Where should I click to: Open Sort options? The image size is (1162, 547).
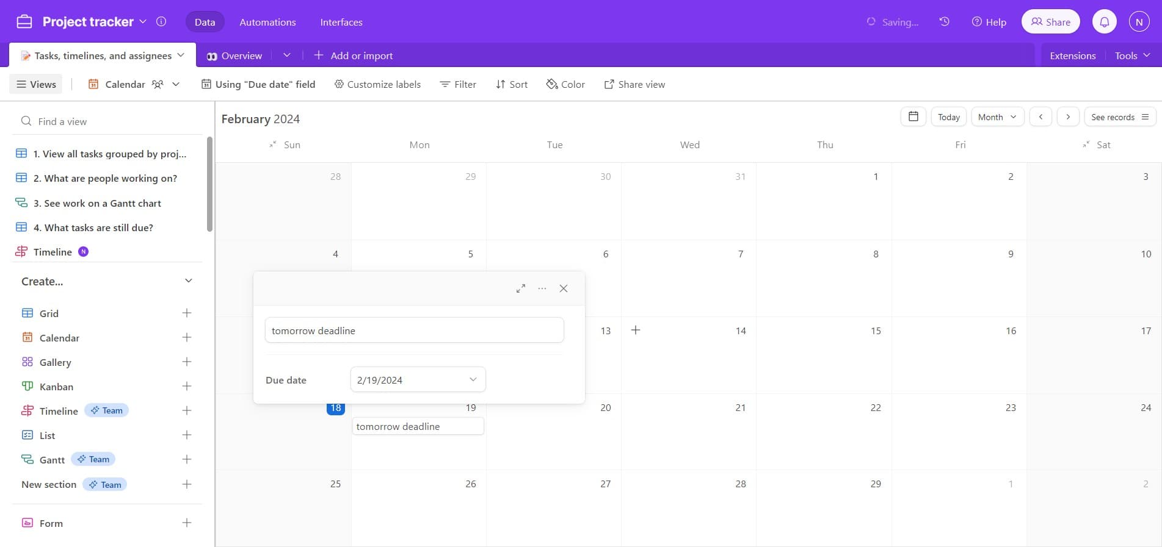tap(512, 84)
